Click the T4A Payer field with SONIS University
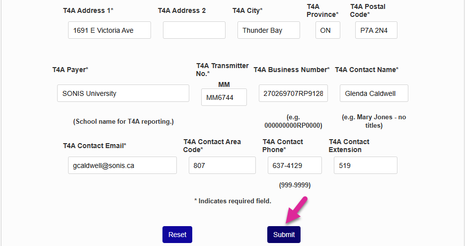This screenshot has height=246, width=465. tap(123, 93)
